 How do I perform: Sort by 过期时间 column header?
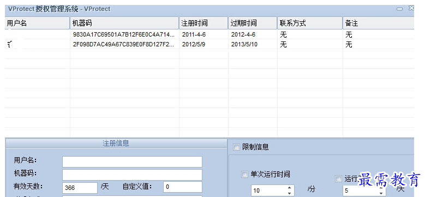pyautogui.click(x=253, y=23)
